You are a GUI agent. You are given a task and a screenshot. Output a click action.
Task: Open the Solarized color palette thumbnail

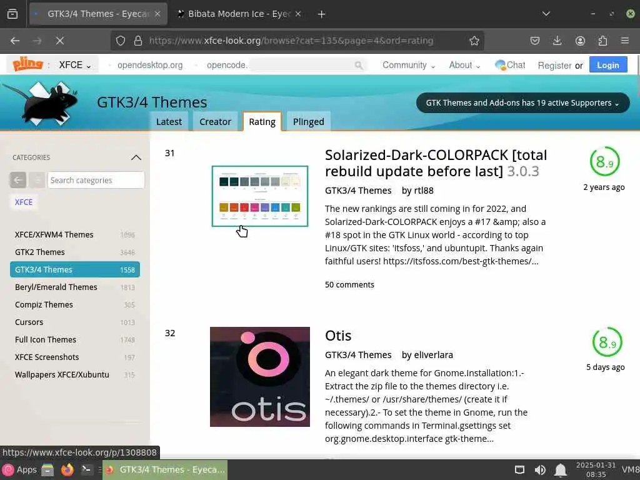point(260,196)
